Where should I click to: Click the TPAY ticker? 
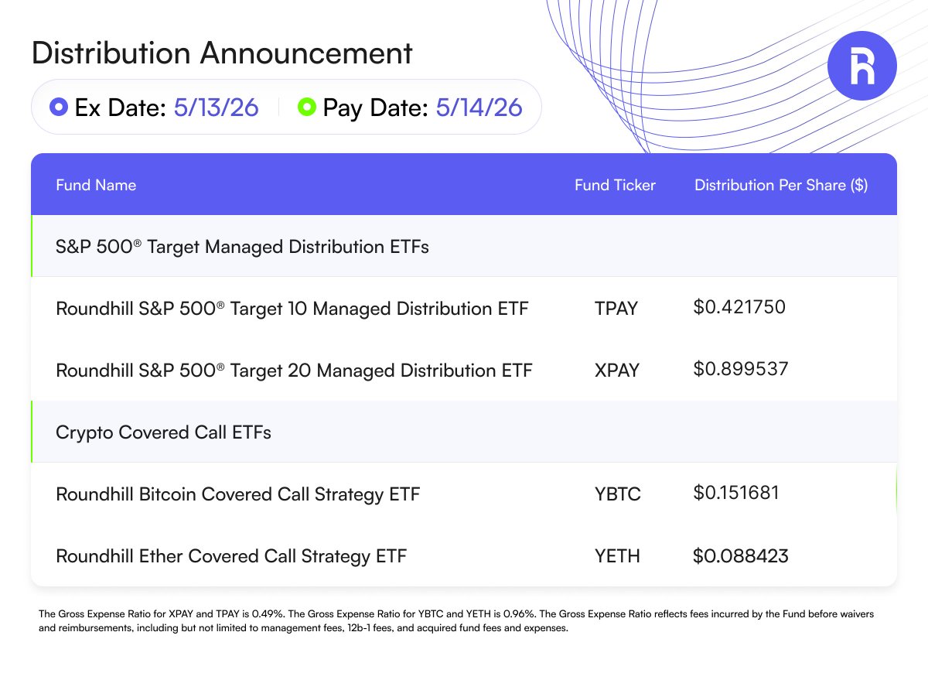(x=616, y=309)
